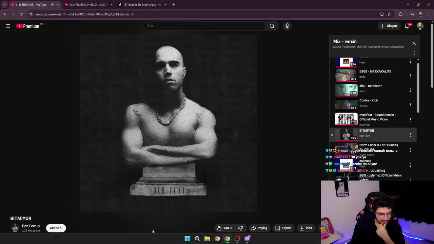Screen dimensions: 434x244
Task: Share video with Paylaş button
Action: point(259,228)
